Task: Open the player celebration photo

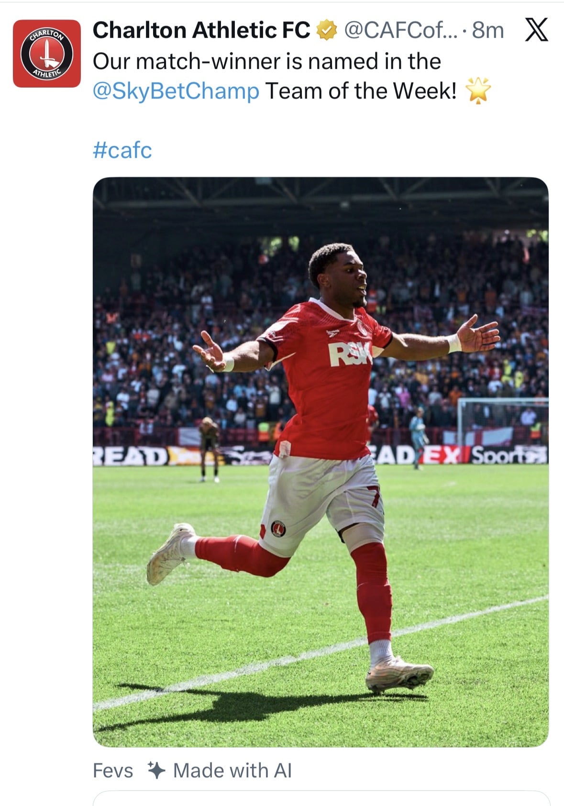Action: pyautogui.click(x=321, y=462)
